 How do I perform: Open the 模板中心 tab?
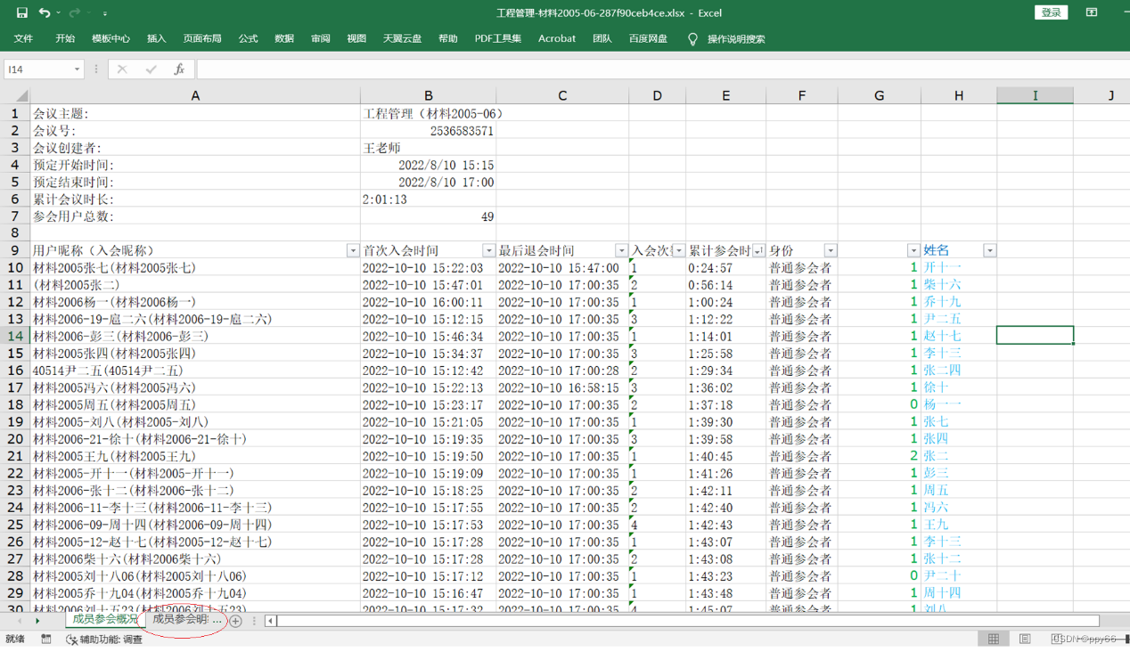point(111,39)
